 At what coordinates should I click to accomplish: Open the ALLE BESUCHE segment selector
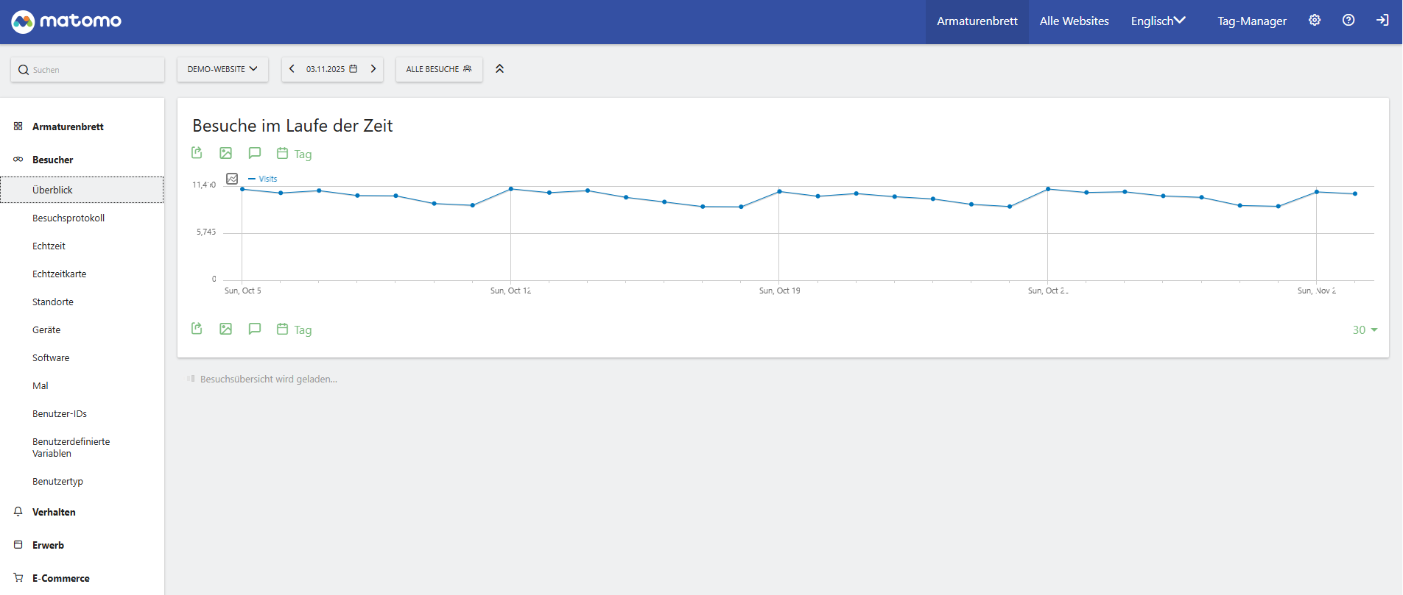(x=439, y=69)
